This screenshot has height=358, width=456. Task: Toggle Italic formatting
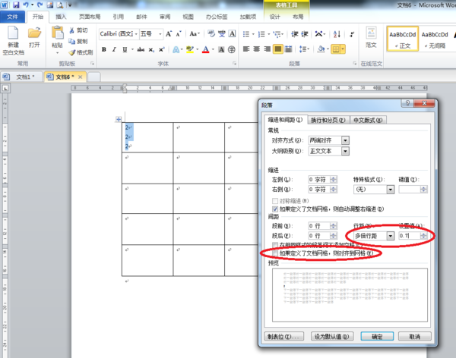[114, 49]
